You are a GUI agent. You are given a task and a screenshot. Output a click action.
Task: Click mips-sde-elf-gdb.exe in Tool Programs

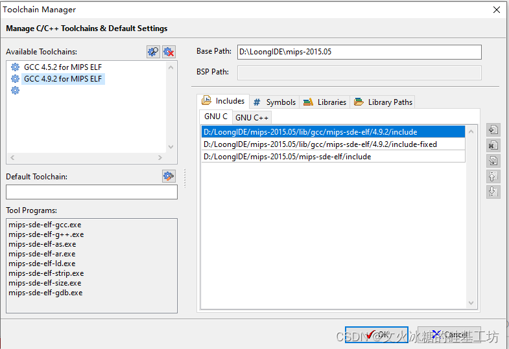click(x=45, y=293)
